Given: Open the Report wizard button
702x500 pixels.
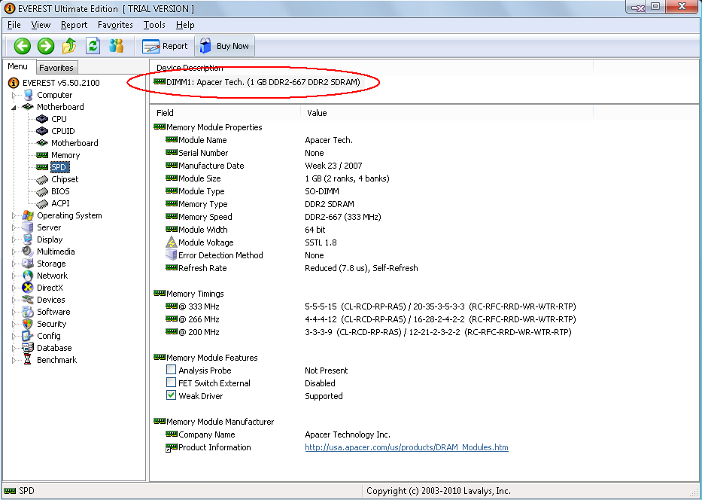Looking at the screenshot, I should point(165,46).
